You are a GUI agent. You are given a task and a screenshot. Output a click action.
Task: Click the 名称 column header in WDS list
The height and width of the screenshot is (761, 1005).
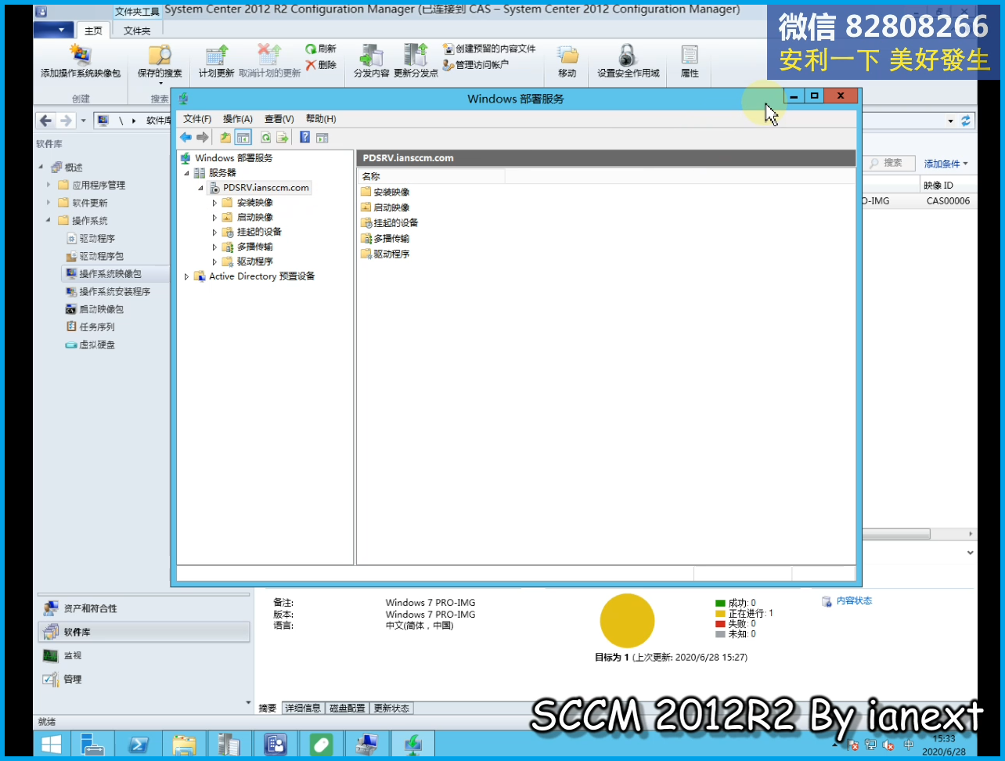click(x=430, y=176)
